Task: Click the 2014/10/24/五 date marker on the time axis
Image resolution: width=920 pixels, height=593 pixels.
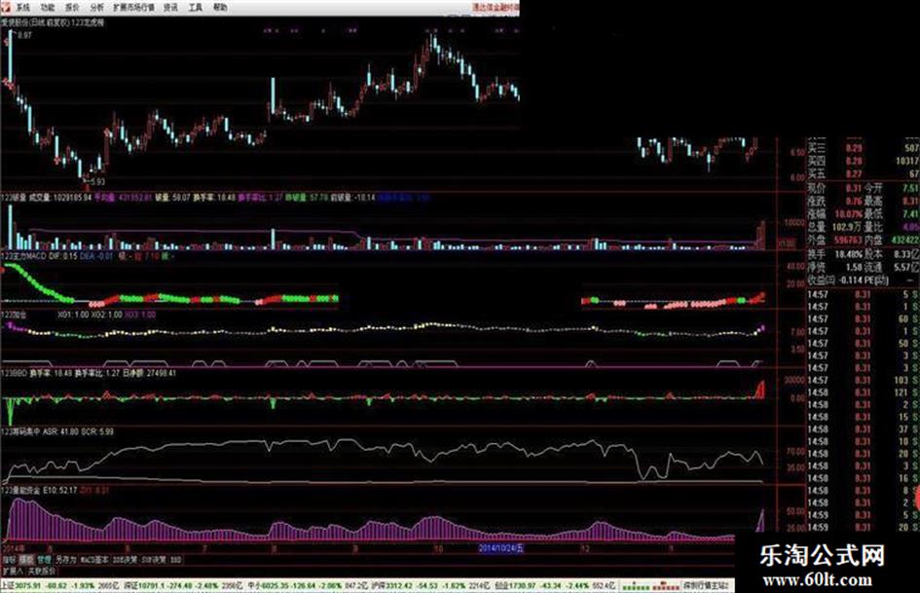Action: 500,548
